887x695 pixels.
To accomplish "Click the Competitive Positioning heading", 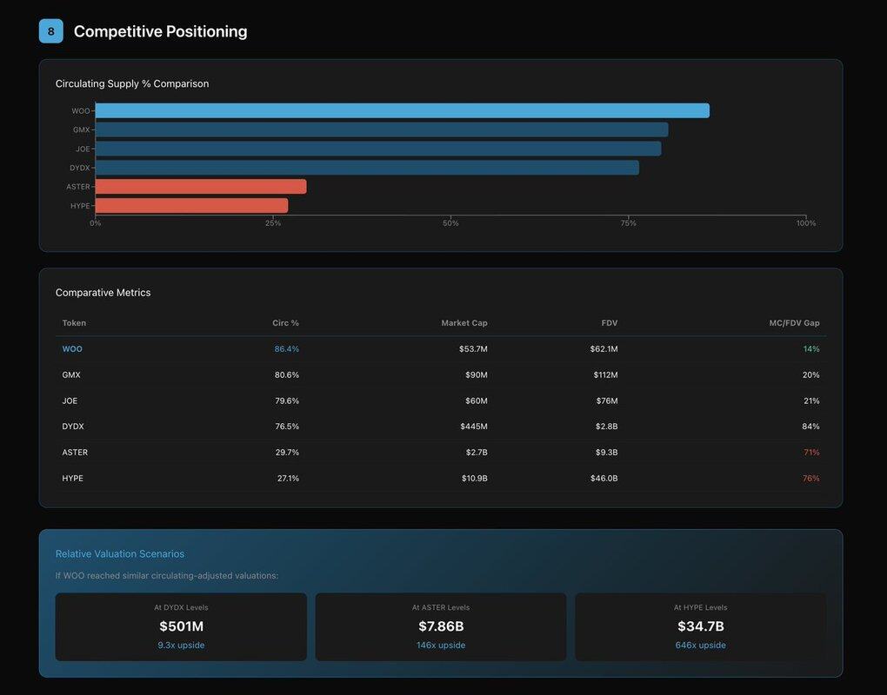I will 160,31.
